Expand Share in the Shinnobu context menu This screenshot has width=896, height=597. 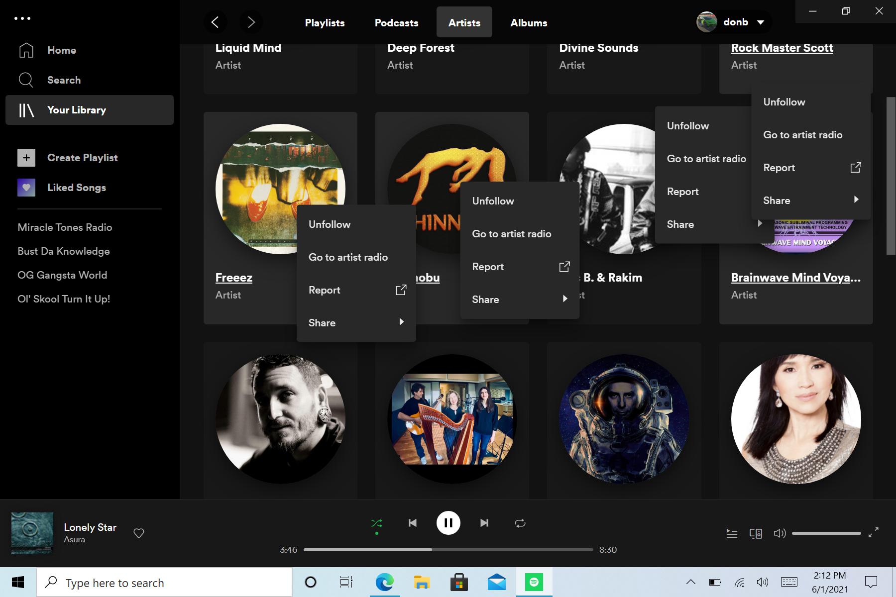520,299
